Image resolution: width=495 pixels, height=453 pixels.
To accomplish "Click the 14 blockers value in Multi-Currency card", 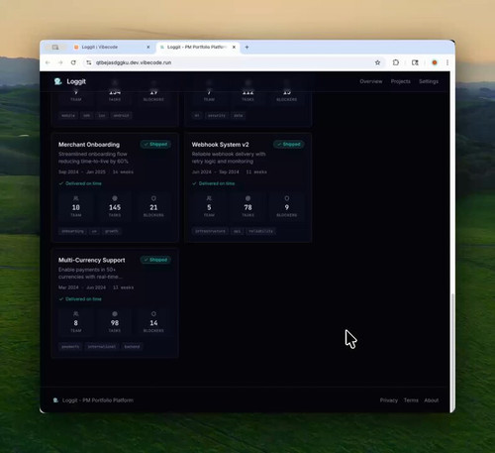I will click(x=153, y=323).
